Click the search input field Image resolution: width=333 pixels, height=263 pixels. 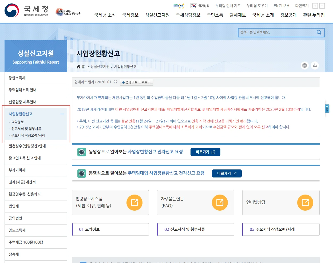click(276, 32)
